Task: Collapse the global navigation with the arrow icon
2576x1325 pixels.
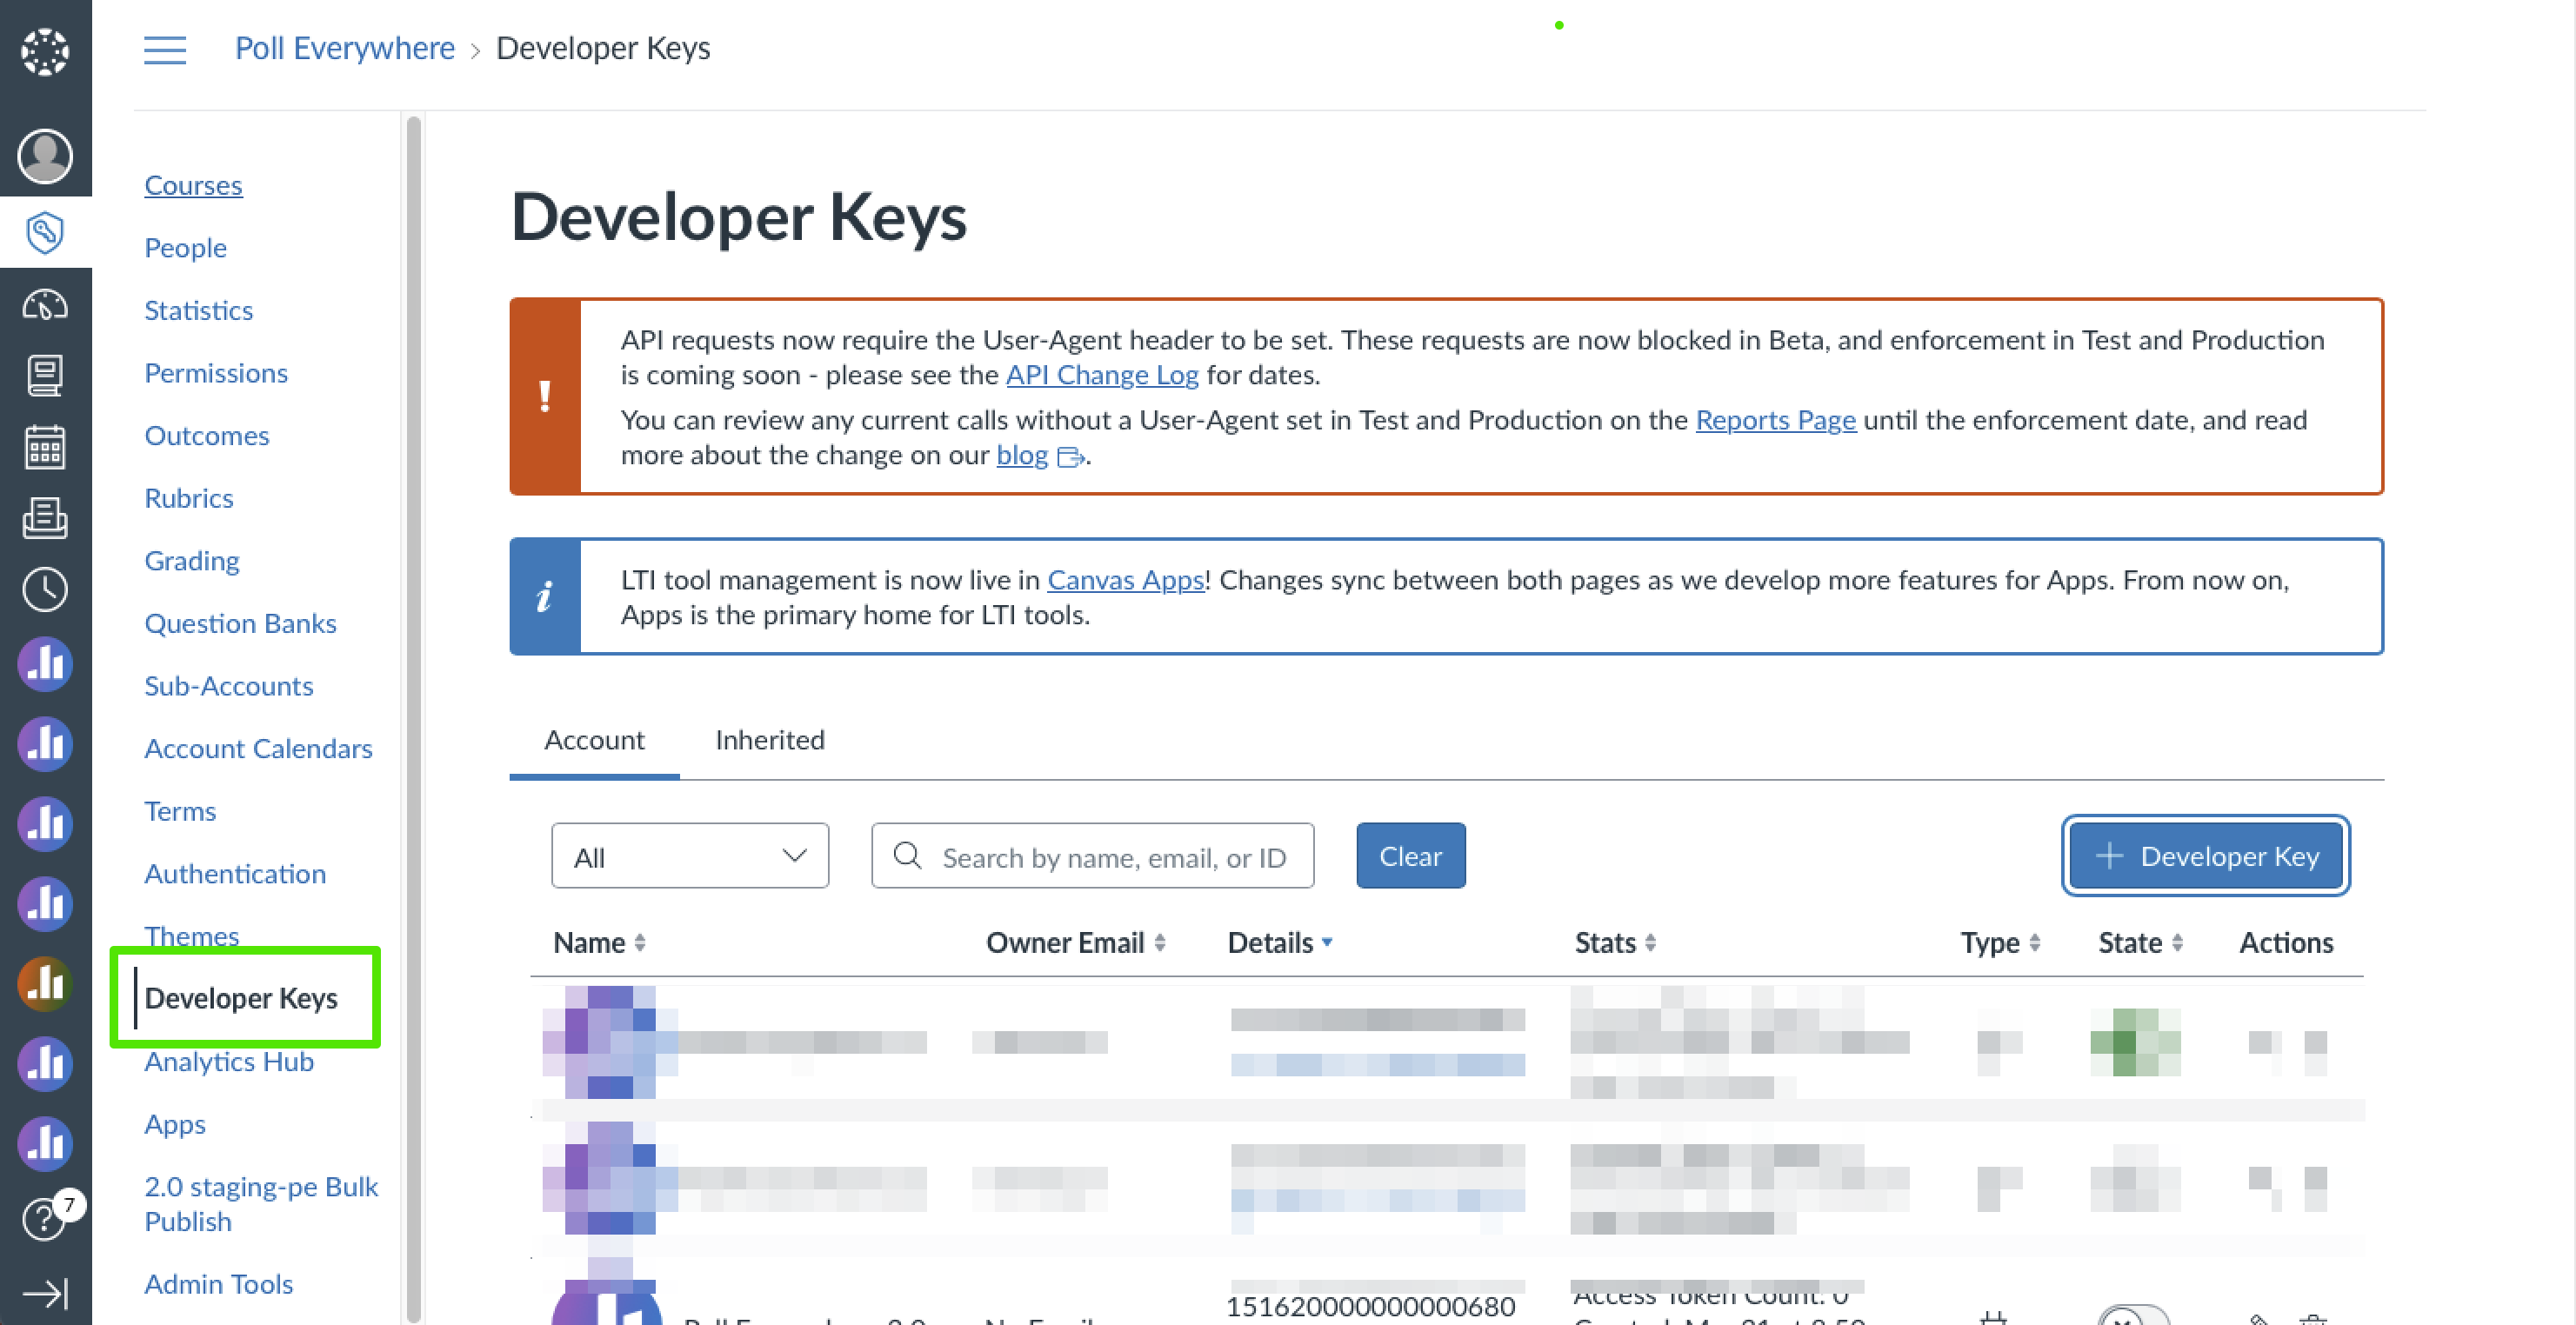Action: pos(45,1294)
